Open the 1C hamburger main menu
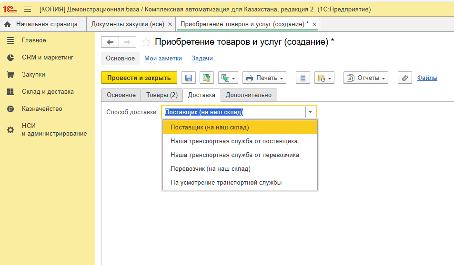The height and width of the screenshot is (265, 454). pos(28,10)
